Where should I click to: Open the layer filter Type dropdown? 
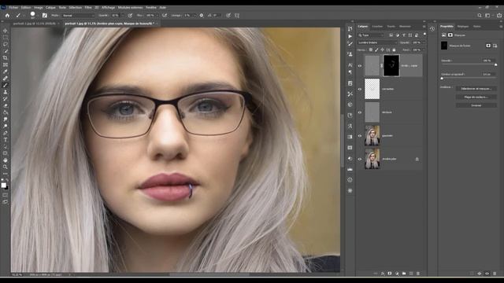[371, 35]
